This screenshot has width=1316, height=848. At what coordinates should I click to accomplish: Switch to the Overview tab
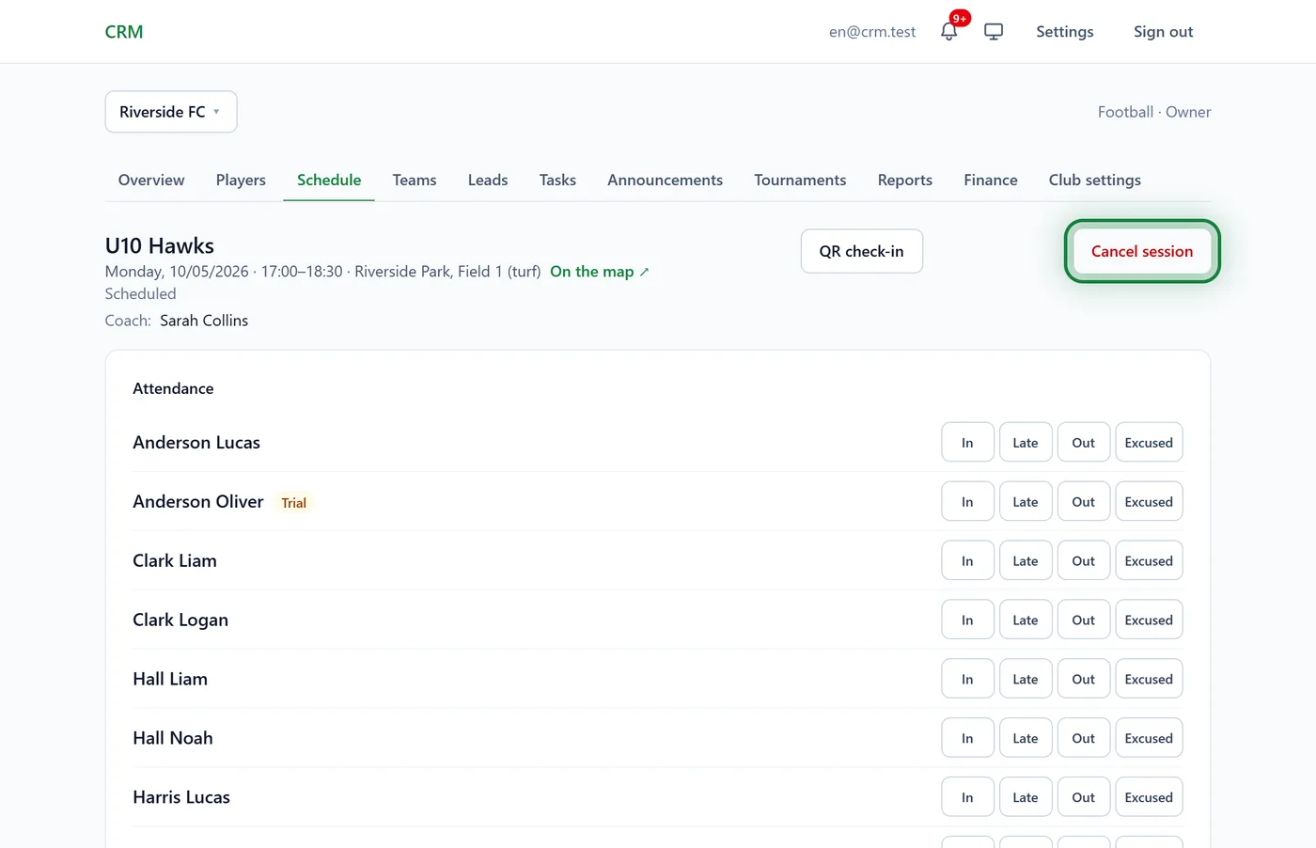[151, 180]
